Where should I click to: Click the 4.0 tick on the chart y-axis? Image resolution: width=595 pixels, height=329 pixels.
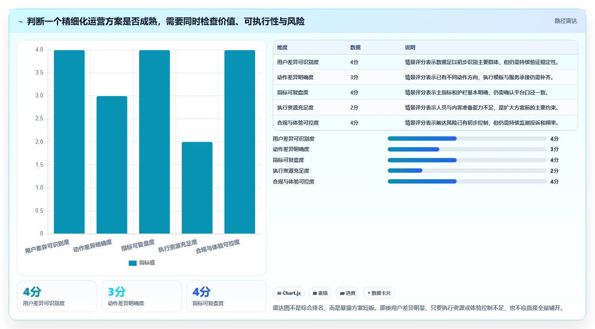[39, 50]
